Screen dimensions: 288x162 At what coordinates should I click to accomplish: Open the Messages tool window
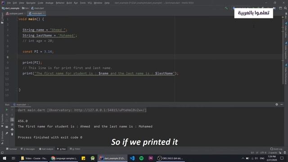[28, 149]
